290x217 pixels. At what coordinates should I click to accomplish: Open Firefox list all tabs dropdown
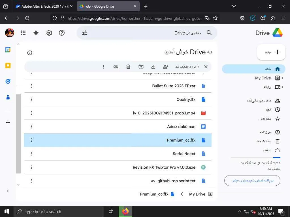pos(234,6)
